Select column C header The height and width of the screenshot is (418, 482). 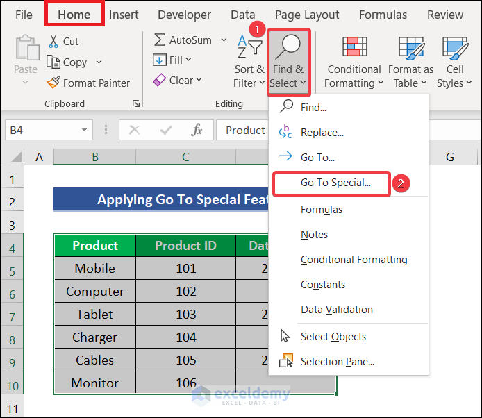tap(185, 158)
